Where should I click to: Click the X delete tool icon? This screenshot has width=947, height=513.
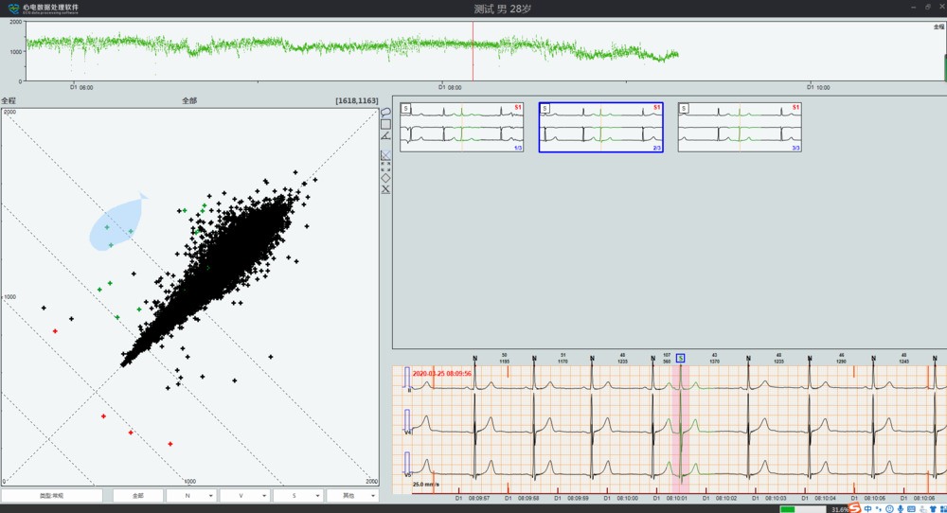click(x=385, y=189)
